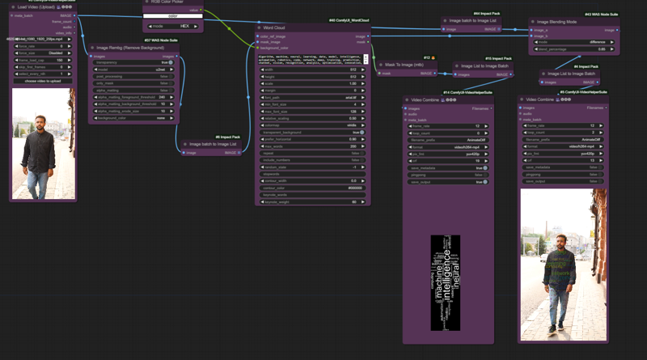Open format dropdown in left Video Combine
Screen dimensions: 647x360
point(448,147)
